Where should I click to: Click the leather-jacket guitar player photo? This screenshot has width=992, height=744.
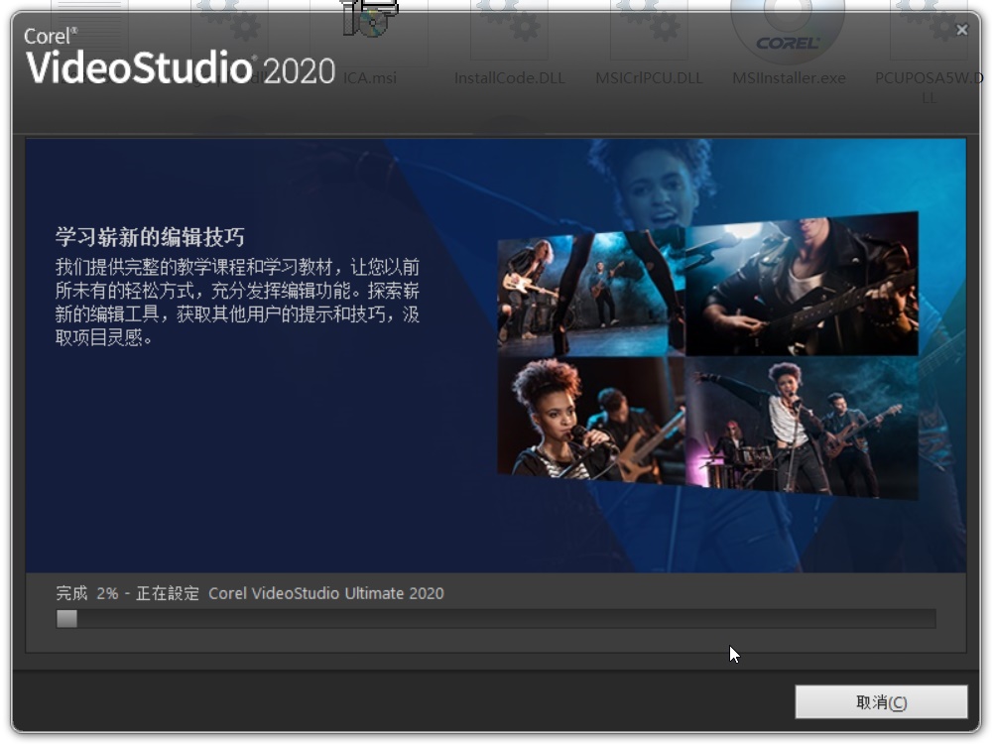coord(803,284)
